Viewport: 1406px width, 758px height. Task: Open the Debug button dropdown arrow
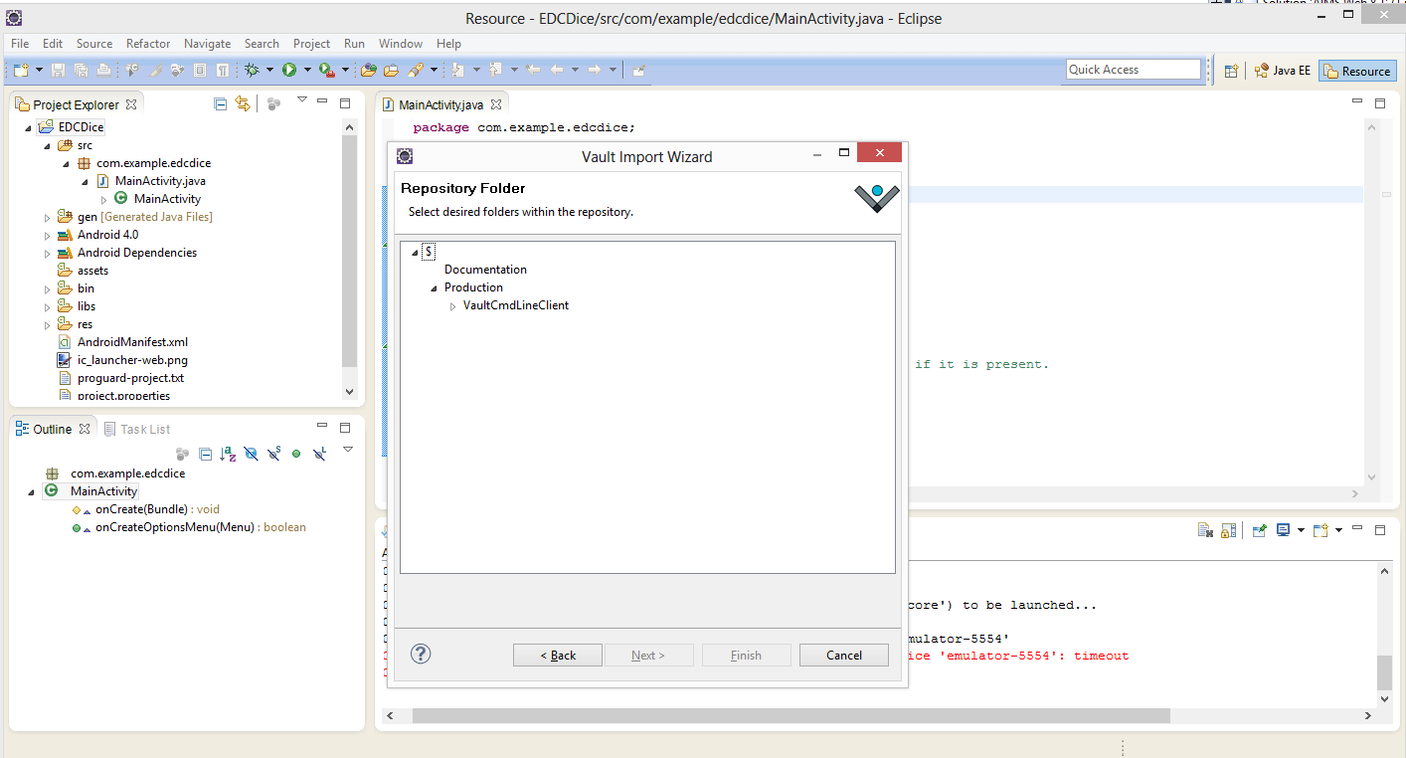coord(269,70)
